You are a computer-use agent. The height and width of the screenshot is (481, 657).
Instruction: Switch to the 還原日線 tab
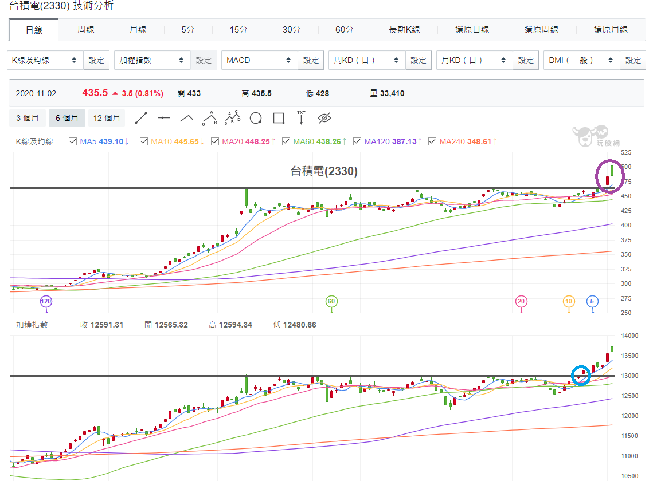(x=472, y=30)
